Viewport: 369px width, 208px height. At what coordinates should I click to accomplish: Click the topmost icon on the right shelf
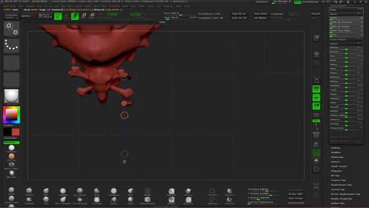[317, 38]
